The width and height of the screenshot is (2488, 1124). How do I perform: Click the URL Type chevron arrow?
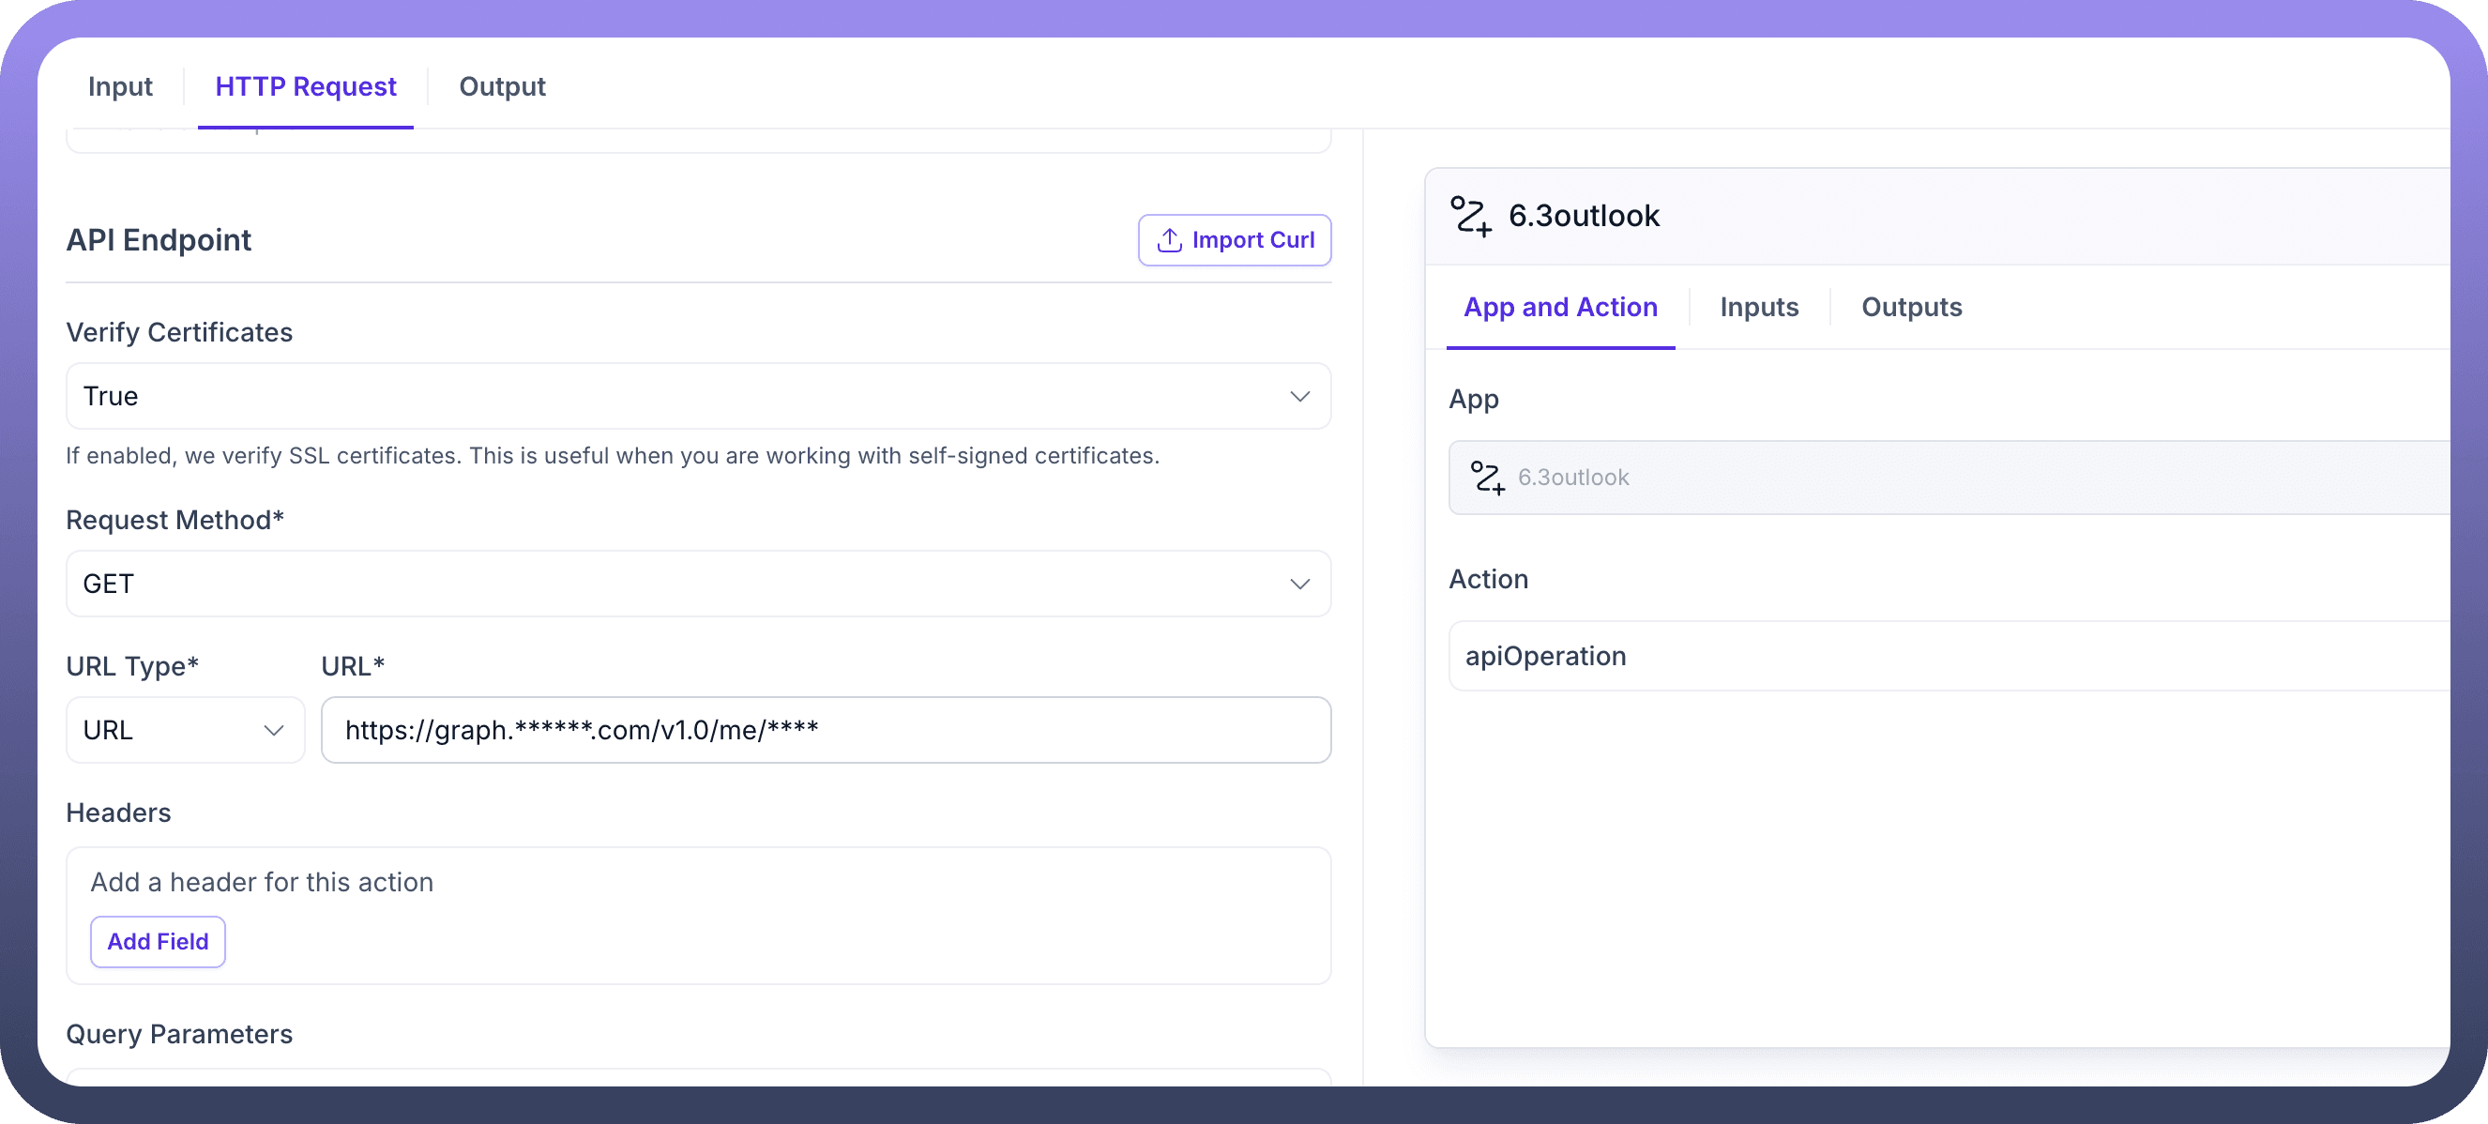[273, 730]
